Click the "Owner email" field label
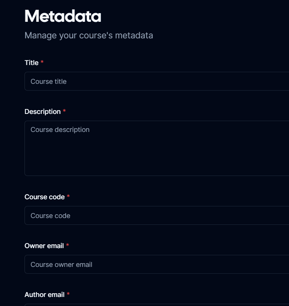The image size is (289, 306). click(44, 246)
